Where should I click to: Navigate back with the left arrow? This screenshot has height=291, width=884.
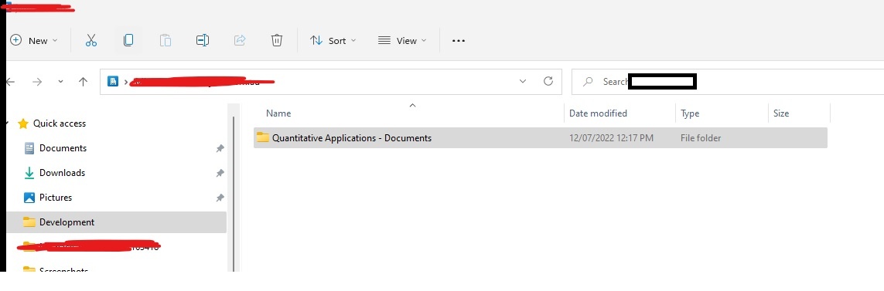(x=10, y=82)
